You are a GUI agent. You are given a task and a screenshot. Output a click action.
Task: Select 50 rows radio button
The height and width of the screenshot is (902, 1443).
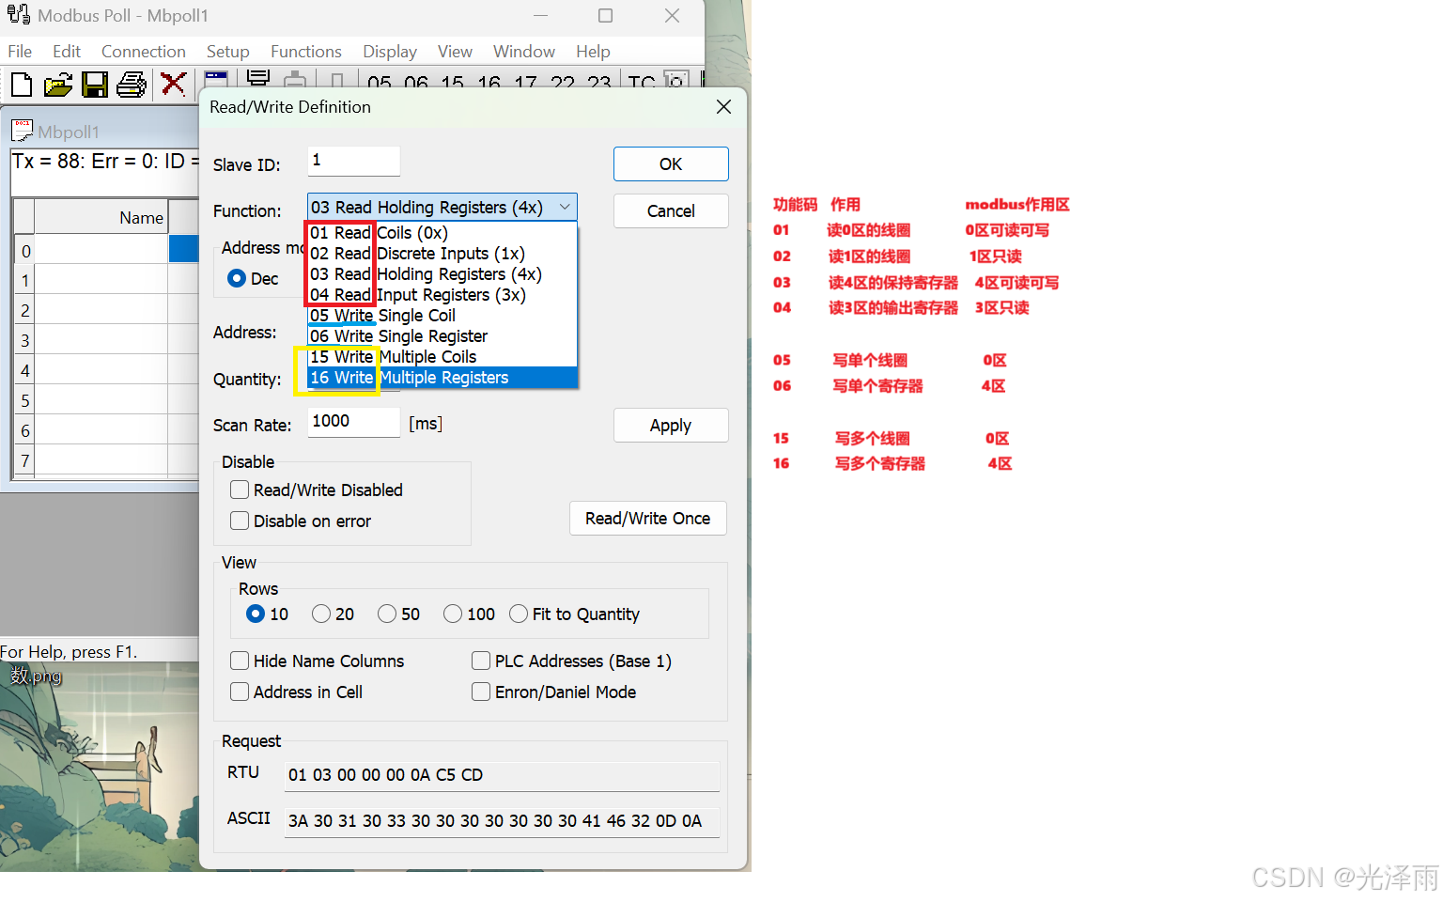(387, 614)
